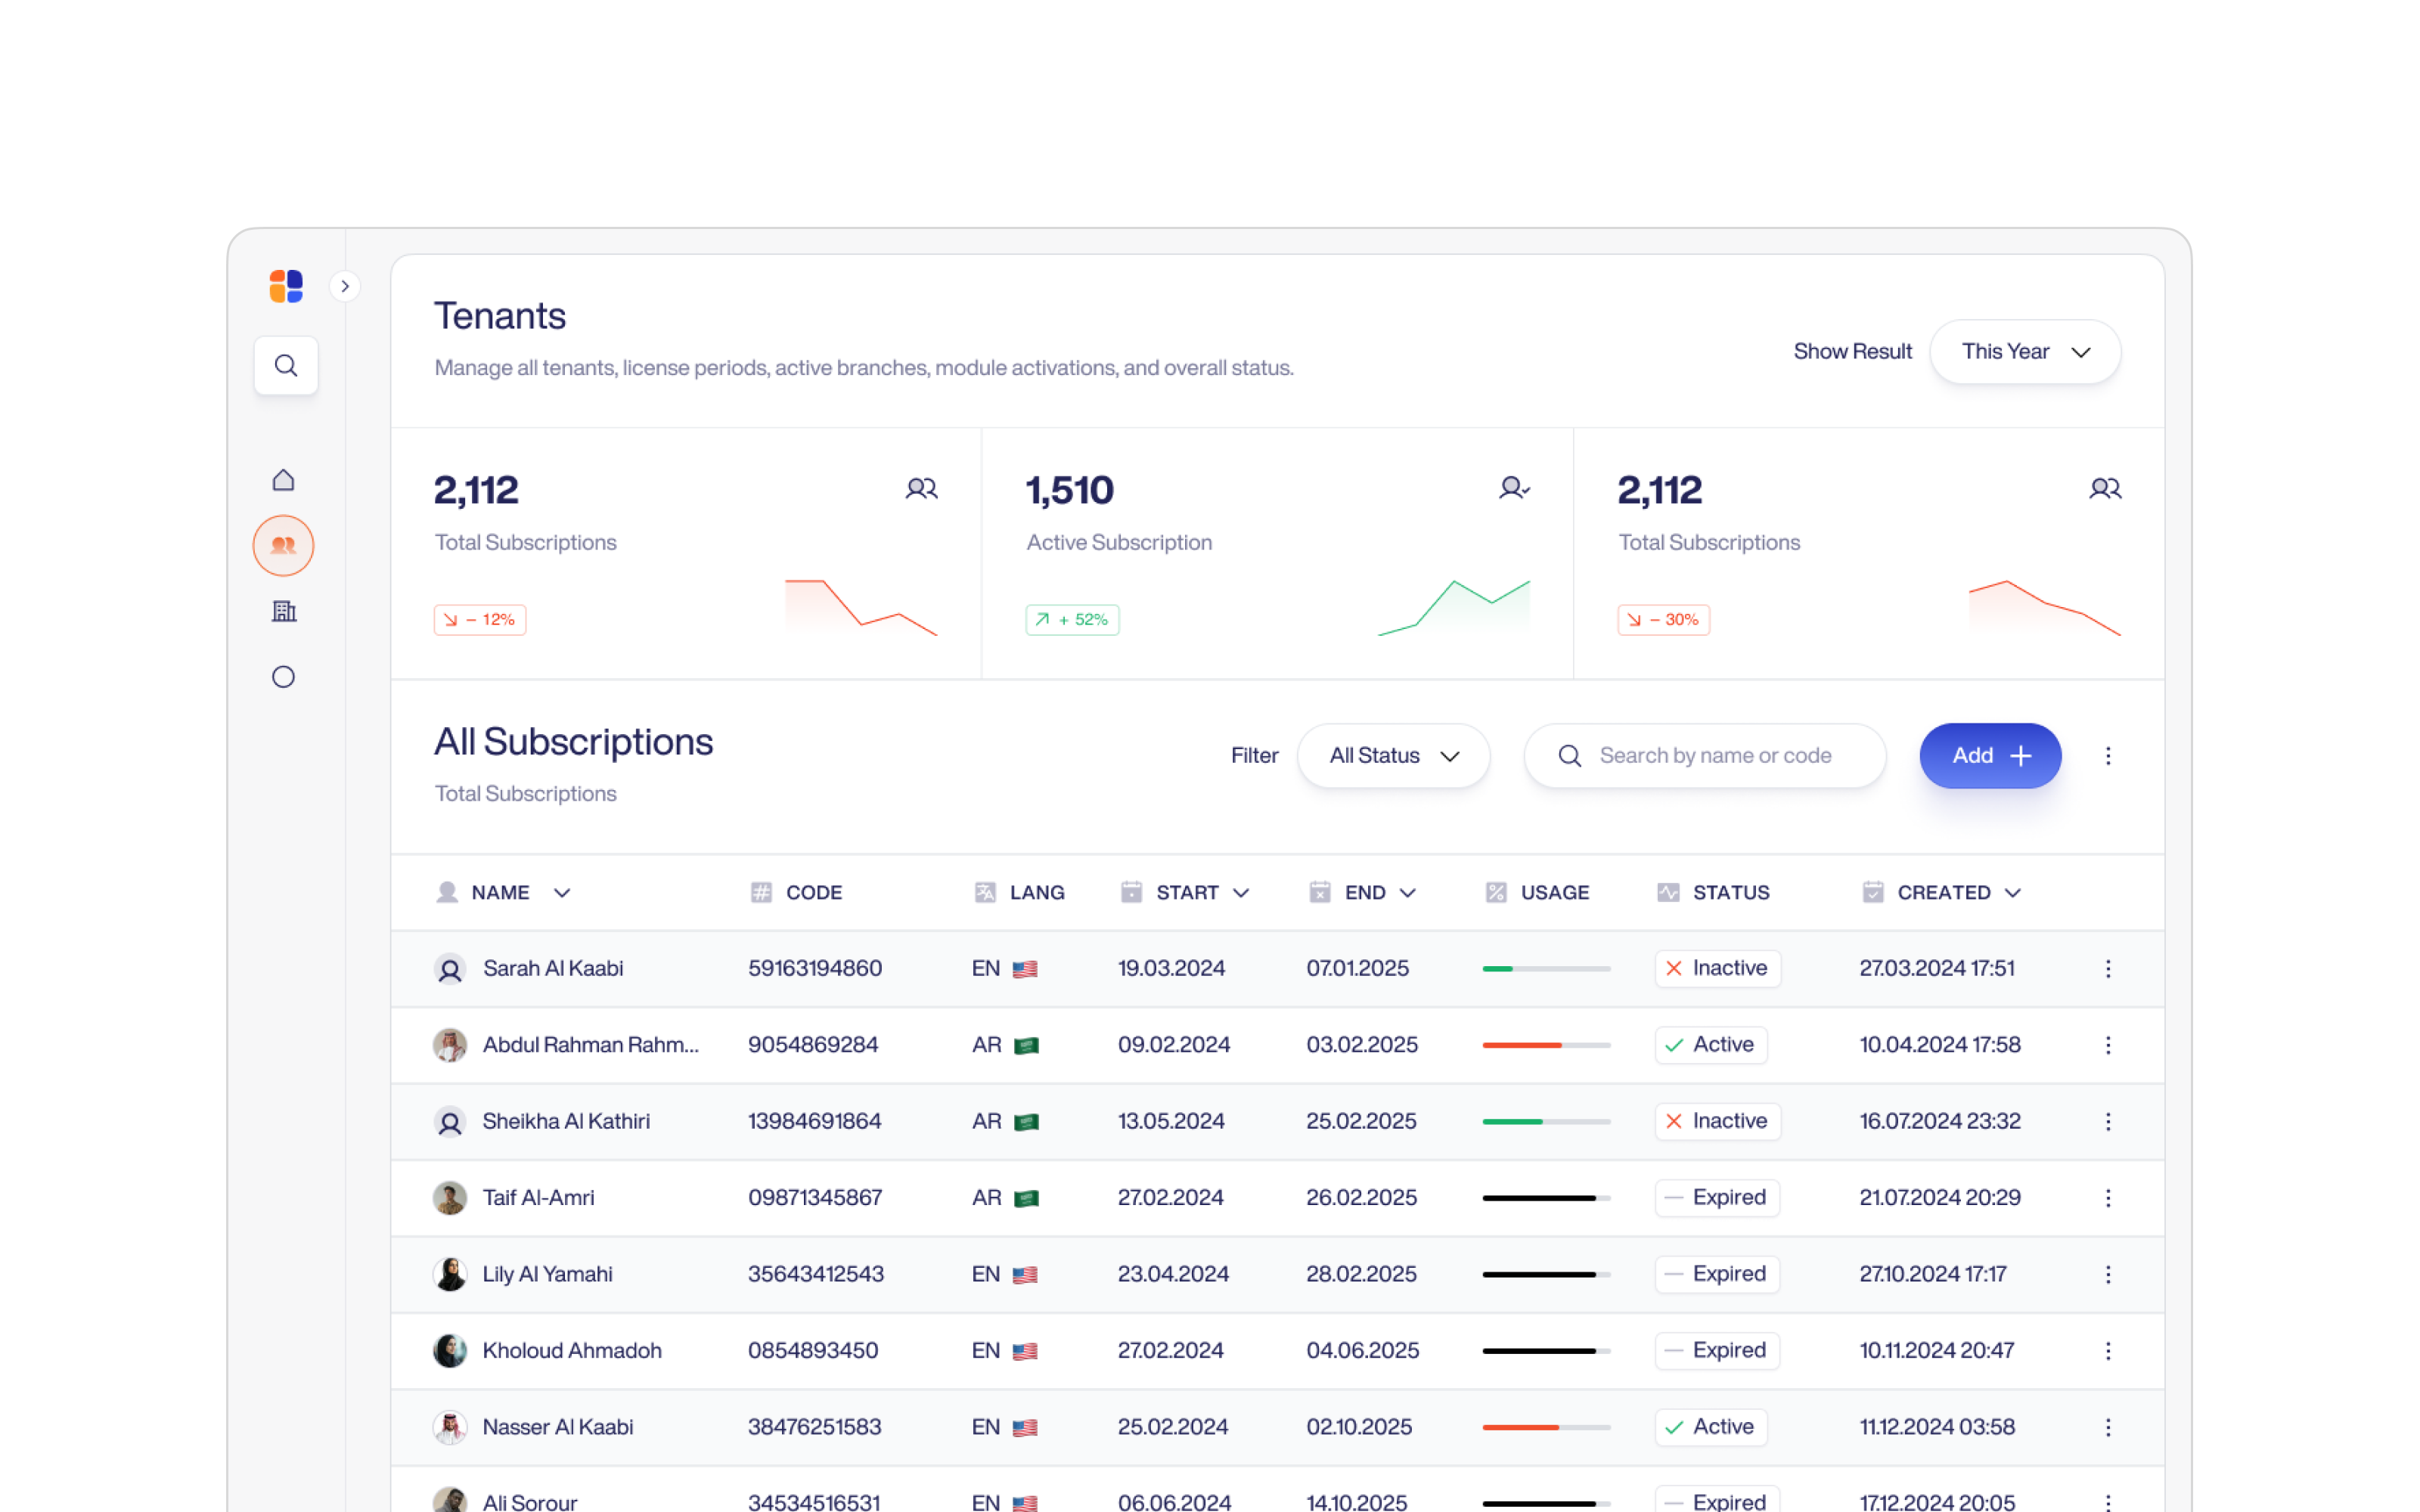Open row menu for Lily Al Yamahi
Screen dimensions: 2420x1512
[2108, 1275]
